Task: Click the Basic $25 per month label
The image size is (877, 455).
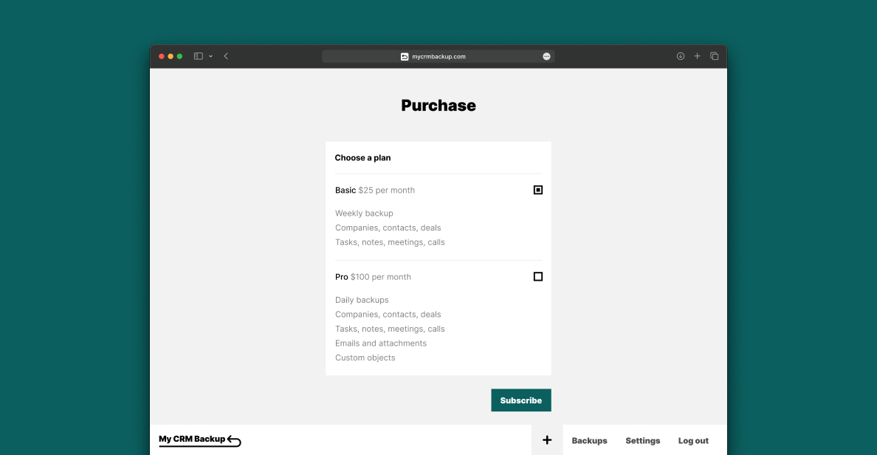Action: point(375,191)
